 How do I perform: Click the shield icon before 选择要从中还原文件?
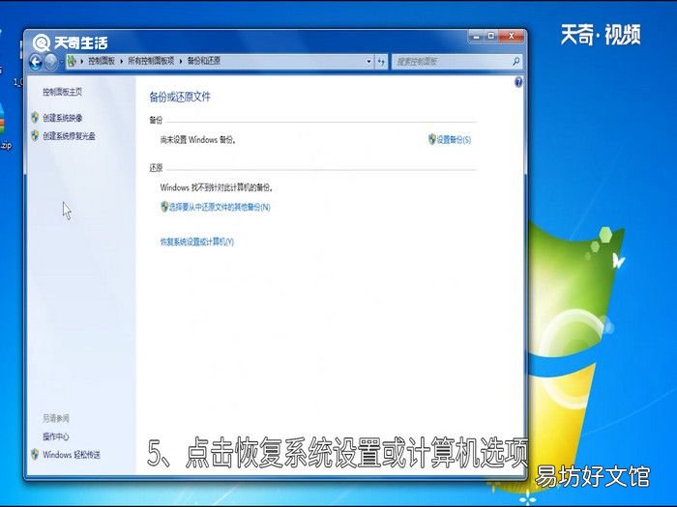click(x=164, y=207)
